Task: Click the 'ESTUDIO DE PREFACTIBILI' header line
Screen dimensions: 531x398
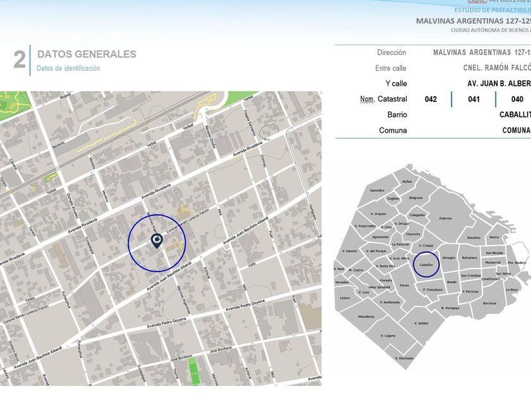Action: tap(492, 10)
